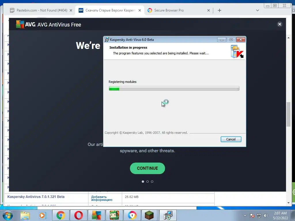
Task: Open Secure Browser from the taskbar
Action: tap(132, 215)
